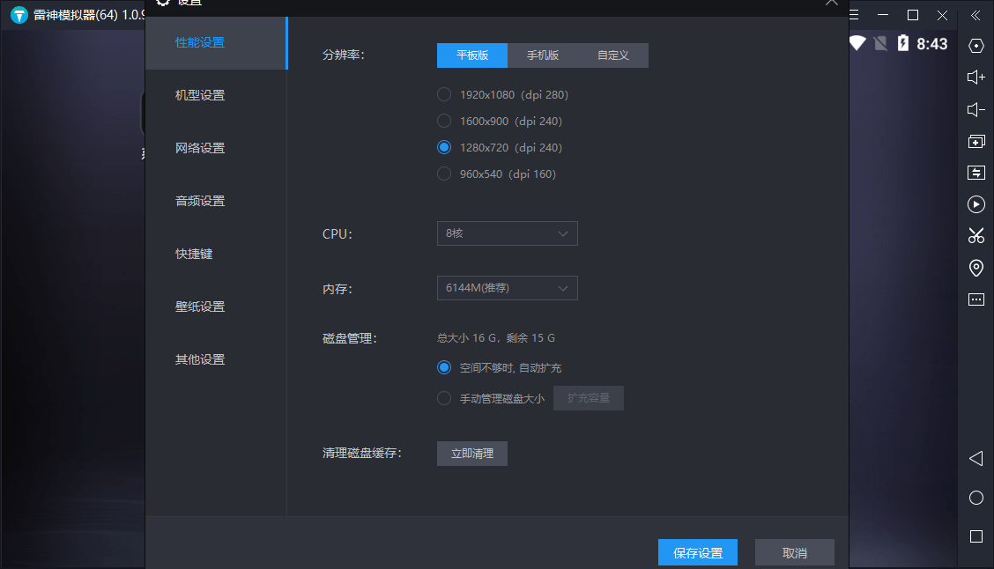Choose the 960x540 (dpi 160) option
The height and width of the screenshot is (569, 994).
pos(444,174)
